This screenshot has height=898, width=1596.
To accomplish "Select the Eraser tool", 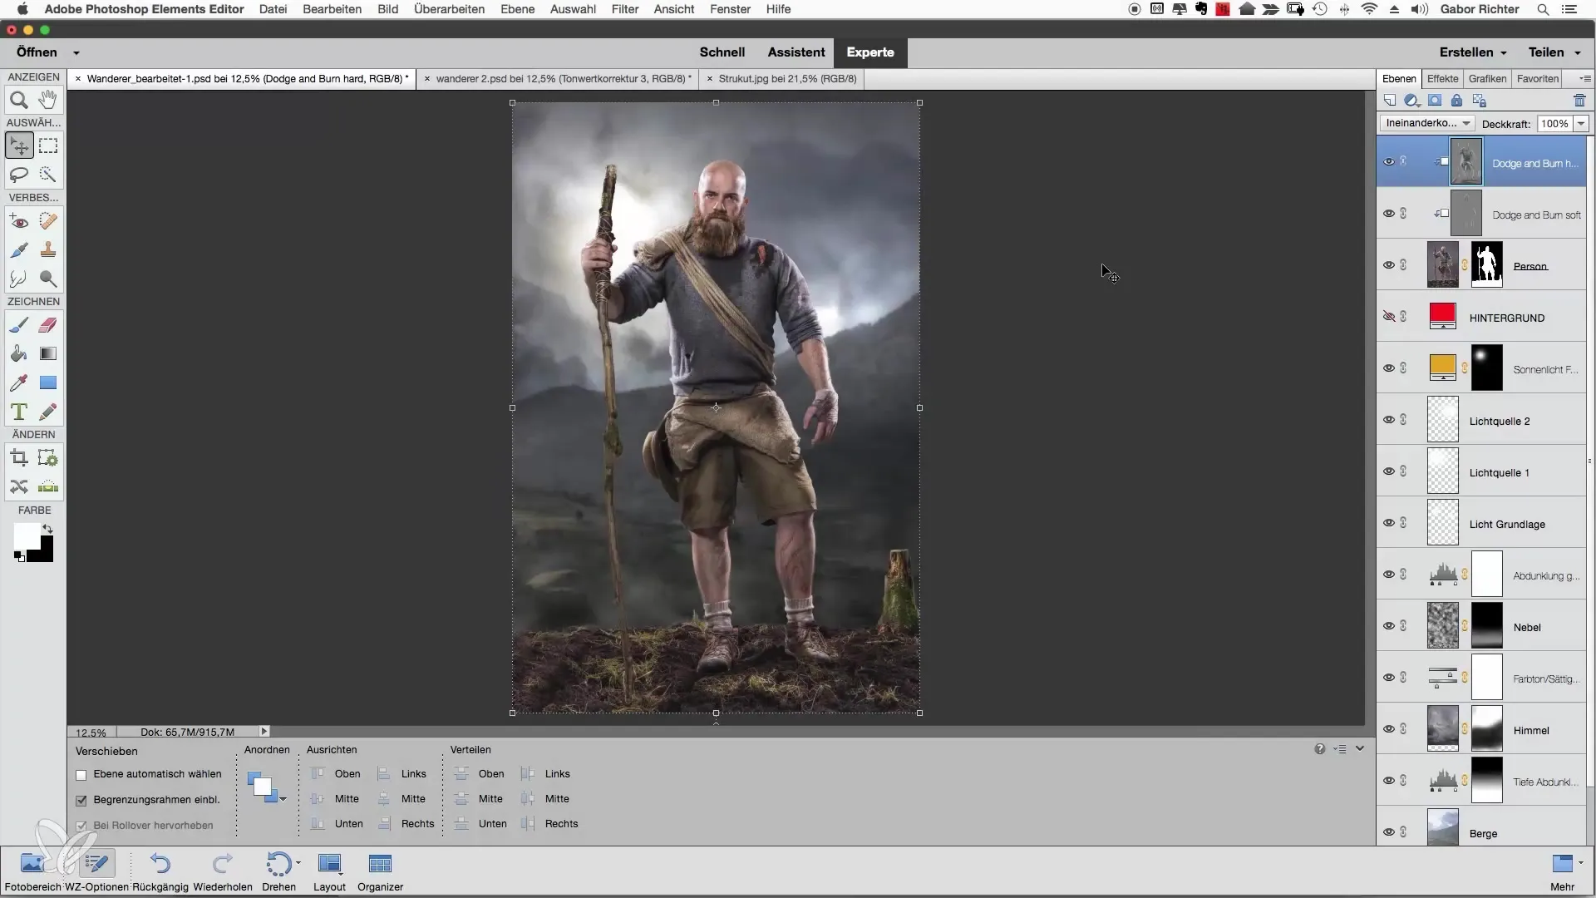I will pos(48,325).
